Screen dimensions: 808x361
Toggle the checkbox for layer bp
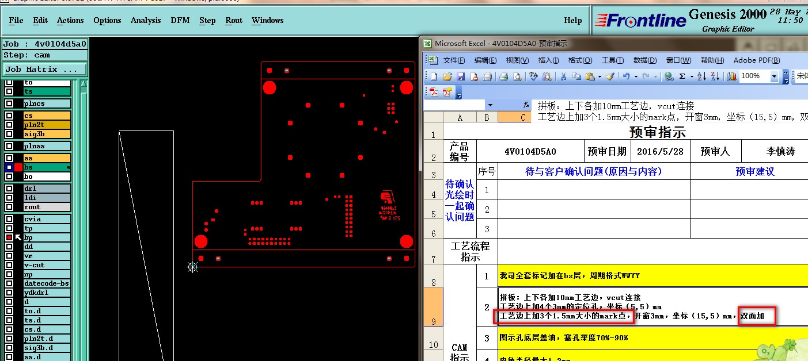[9, 237]
